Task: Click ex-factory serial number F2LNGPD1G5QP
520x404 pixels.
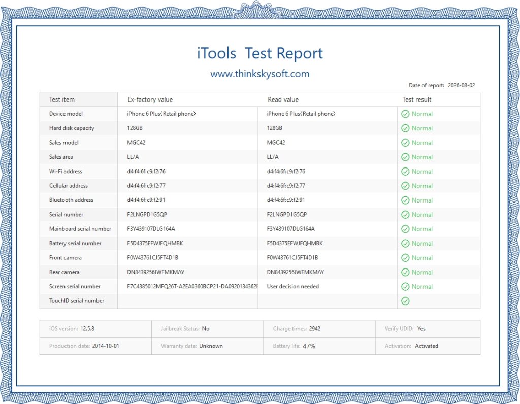Action: click(147, 214)
